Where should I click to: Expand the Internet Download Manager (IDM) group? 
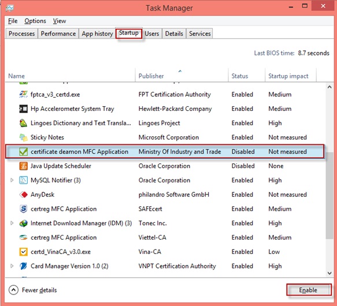coord(12,223)
